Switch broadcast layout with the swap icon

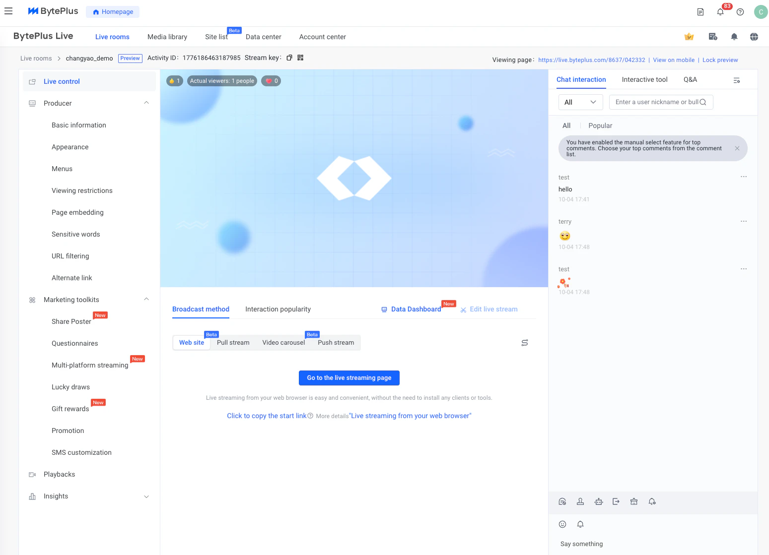click(525, 343)
